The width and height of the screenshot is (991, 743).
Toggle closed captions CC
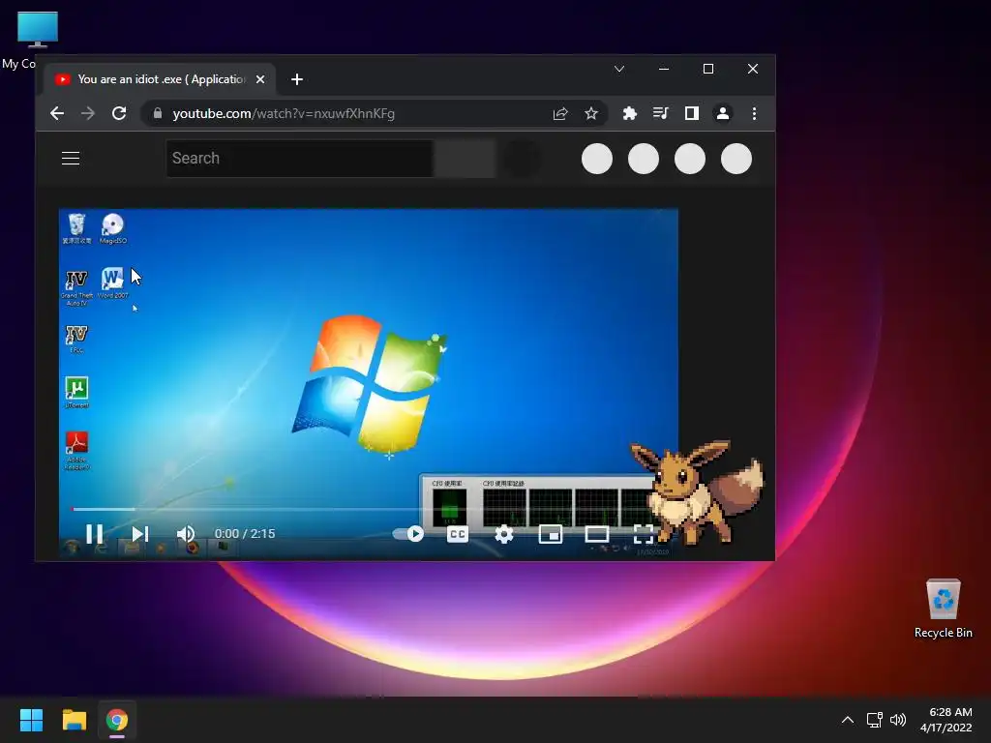coord(458,534)
